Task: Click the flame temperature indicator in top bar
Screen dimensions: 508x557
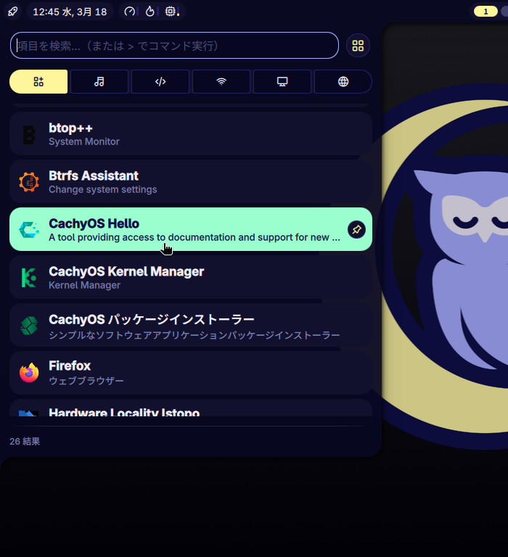Action: (x=150, y=12)
